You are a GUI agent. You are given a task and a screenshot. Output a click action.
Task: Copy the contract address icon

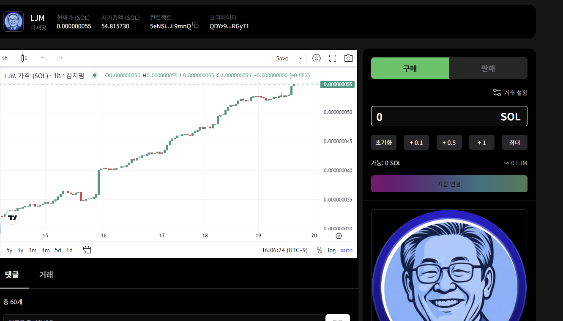[195, 25]
